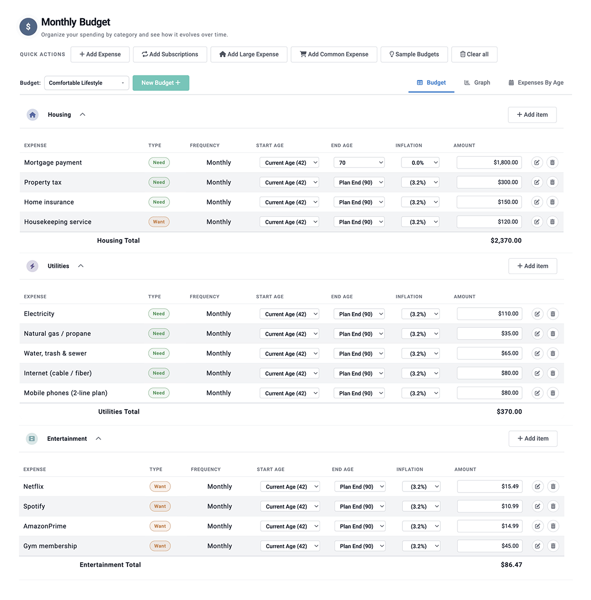The height and width of the screenshot is (600, 591).
Task: Click the Entertainment category icon
Action: (x=32, y=438)
